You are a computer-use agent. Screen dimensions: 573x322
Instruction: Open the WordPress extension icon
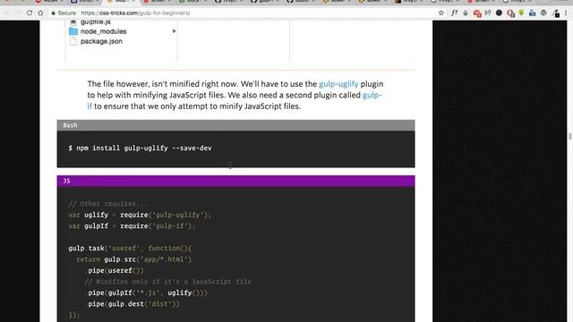pyautogui.click(x=543, y=13)
